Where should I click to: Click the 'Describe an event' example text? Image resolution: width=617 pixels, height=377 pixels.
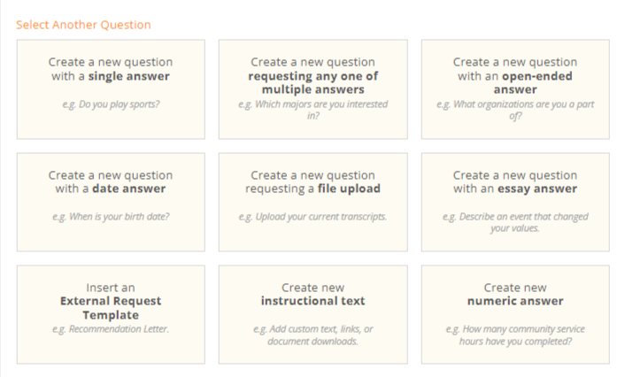(x=514, y=222)
